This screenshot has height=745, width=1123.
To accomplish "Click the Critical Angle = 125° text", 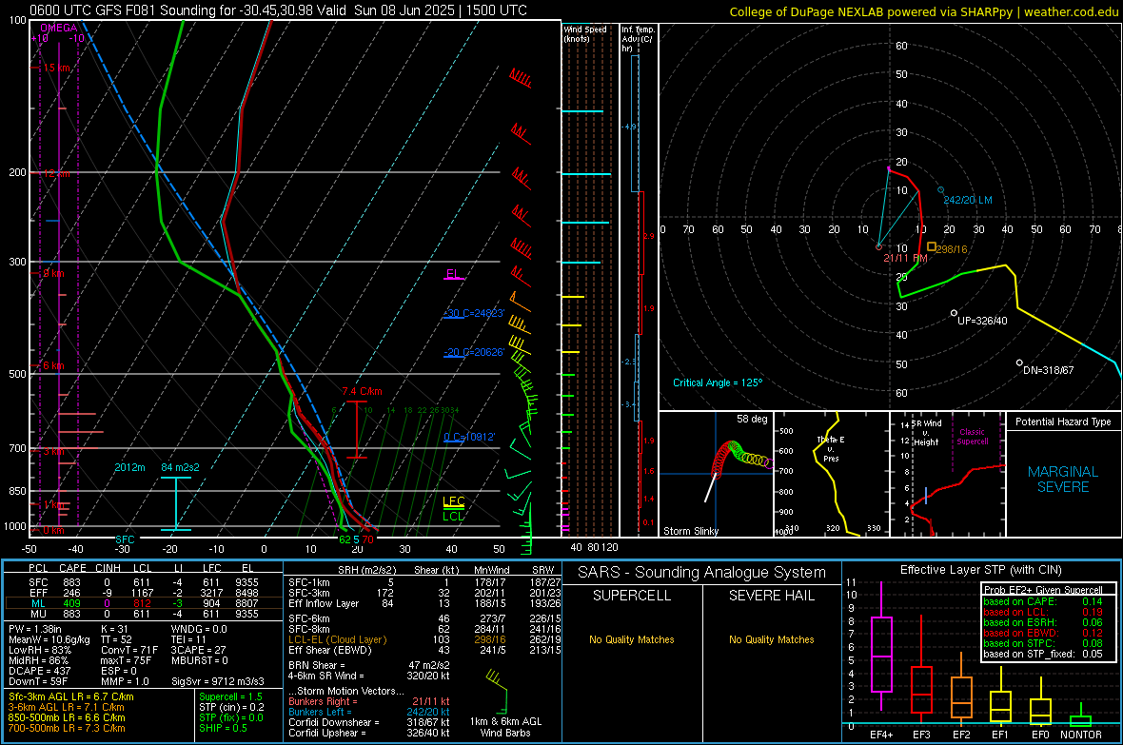I will 718,383.
